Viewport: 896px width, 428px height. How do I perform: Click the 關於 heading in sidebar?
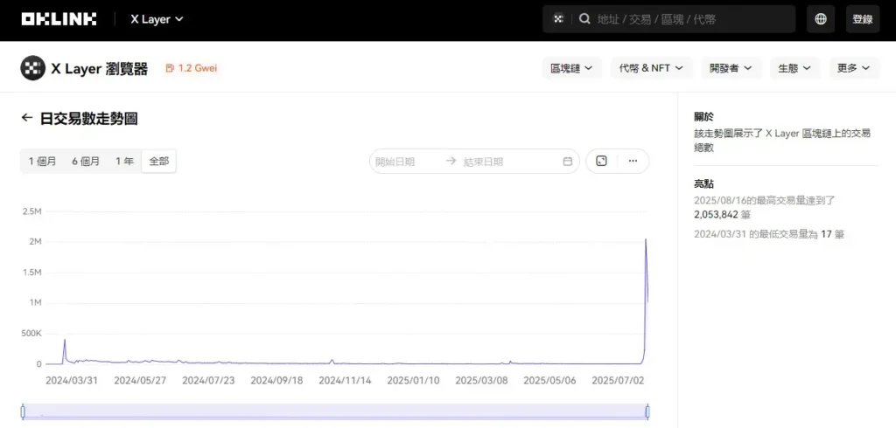[x=704, y=117]
